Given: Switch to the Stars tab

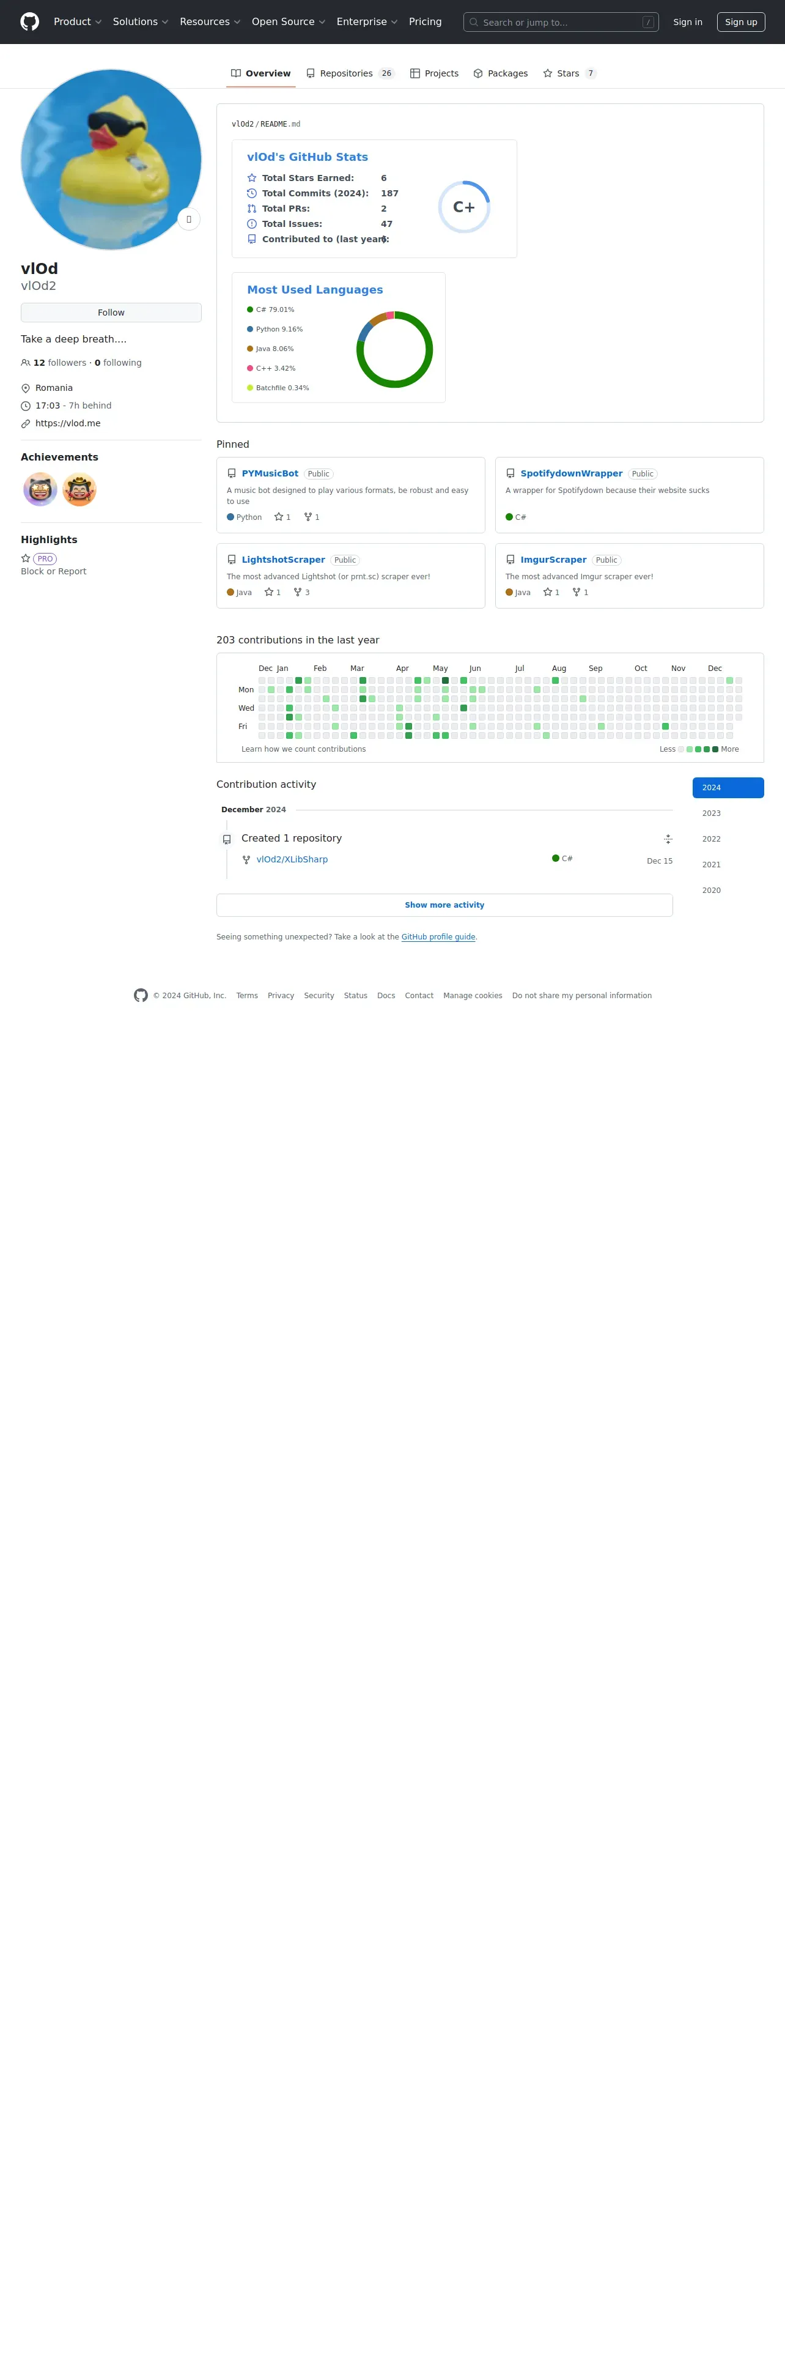Looking at the screenshot, I should (x=569, y=73).
